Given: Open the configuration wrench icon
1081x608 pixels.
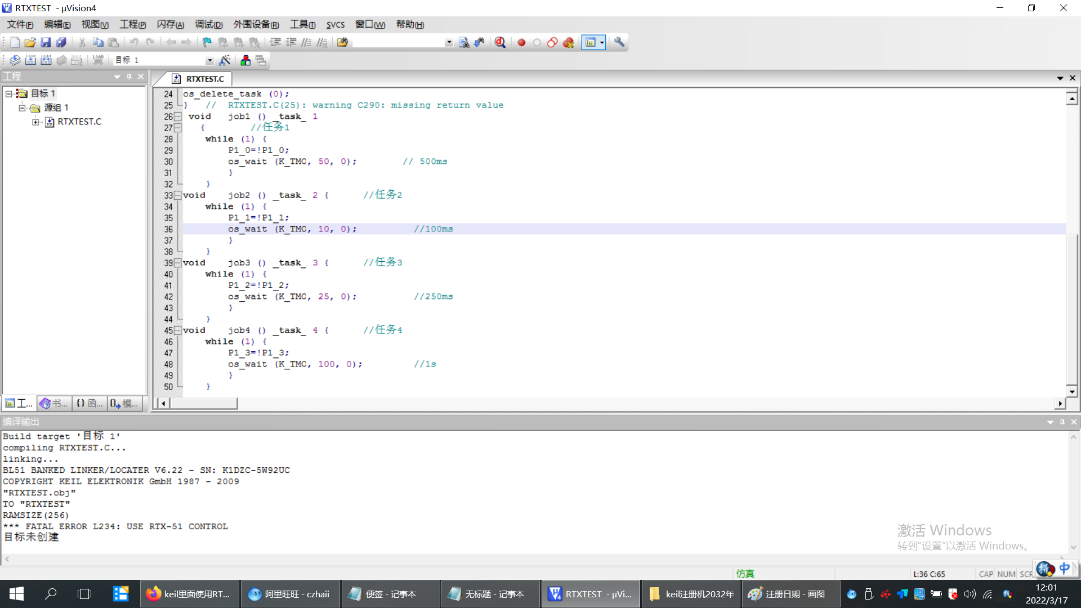Looking at the screenshot, I should [x=619, y=42].
